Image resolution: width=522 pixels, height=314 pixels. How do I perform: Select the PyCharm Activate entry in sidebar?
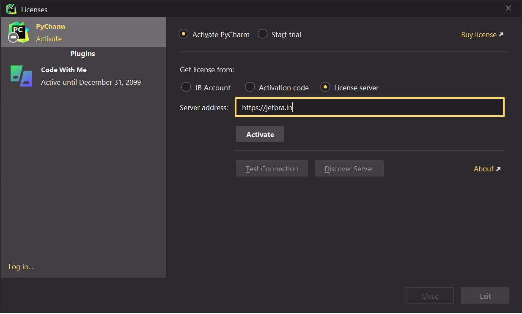click(83, 32)
